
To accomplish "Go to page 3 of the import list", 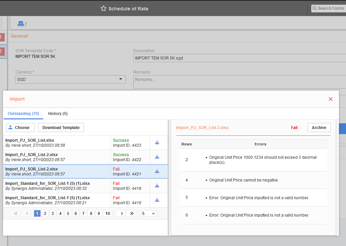I will 52,213.
